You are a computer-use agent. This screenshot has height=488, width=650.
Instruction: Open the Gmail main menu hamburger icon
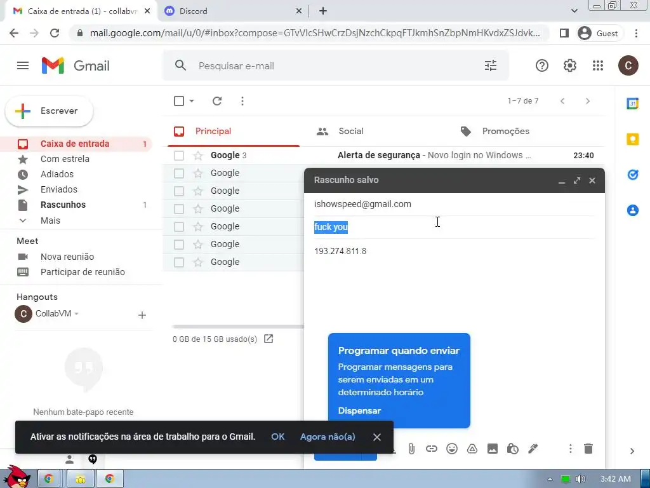(x=23, y=65)
